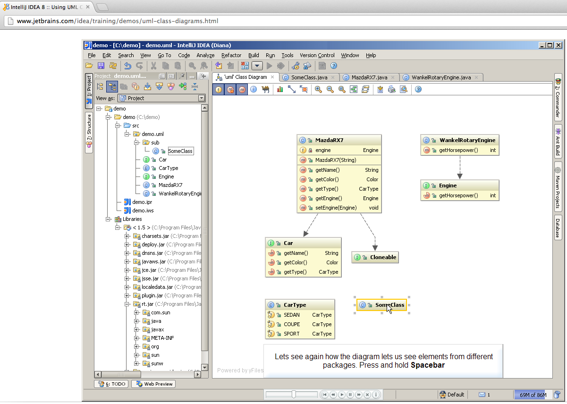Open the Ant Build side panel
567x404 pixels.
point(558,142)
